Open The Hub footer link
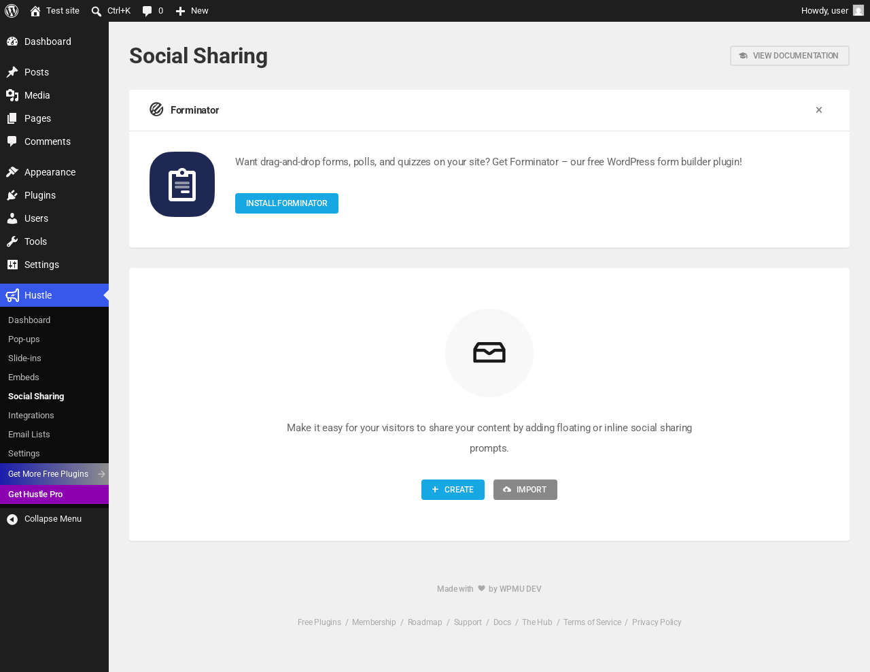 click(x=537, y=622)
